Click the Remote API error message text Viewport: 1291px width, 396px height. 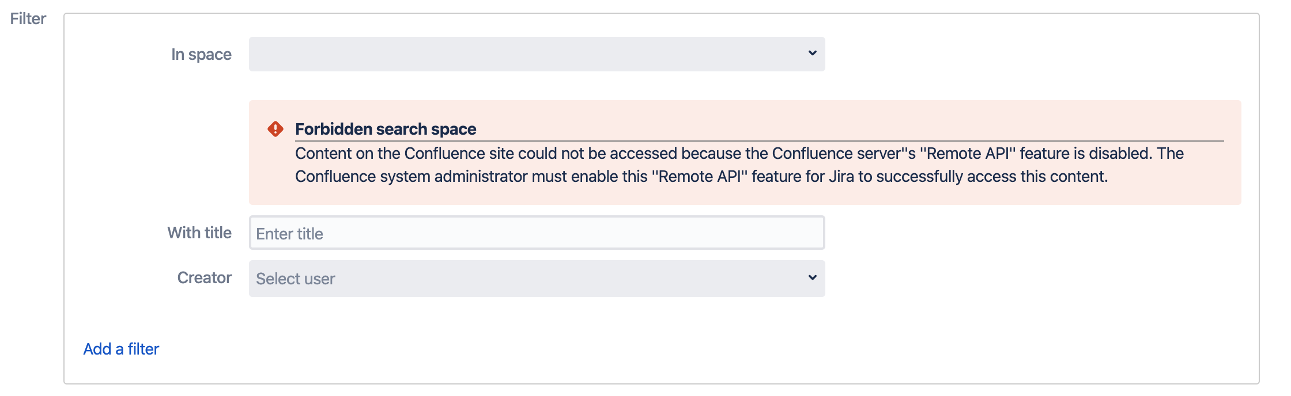point(739,154)
